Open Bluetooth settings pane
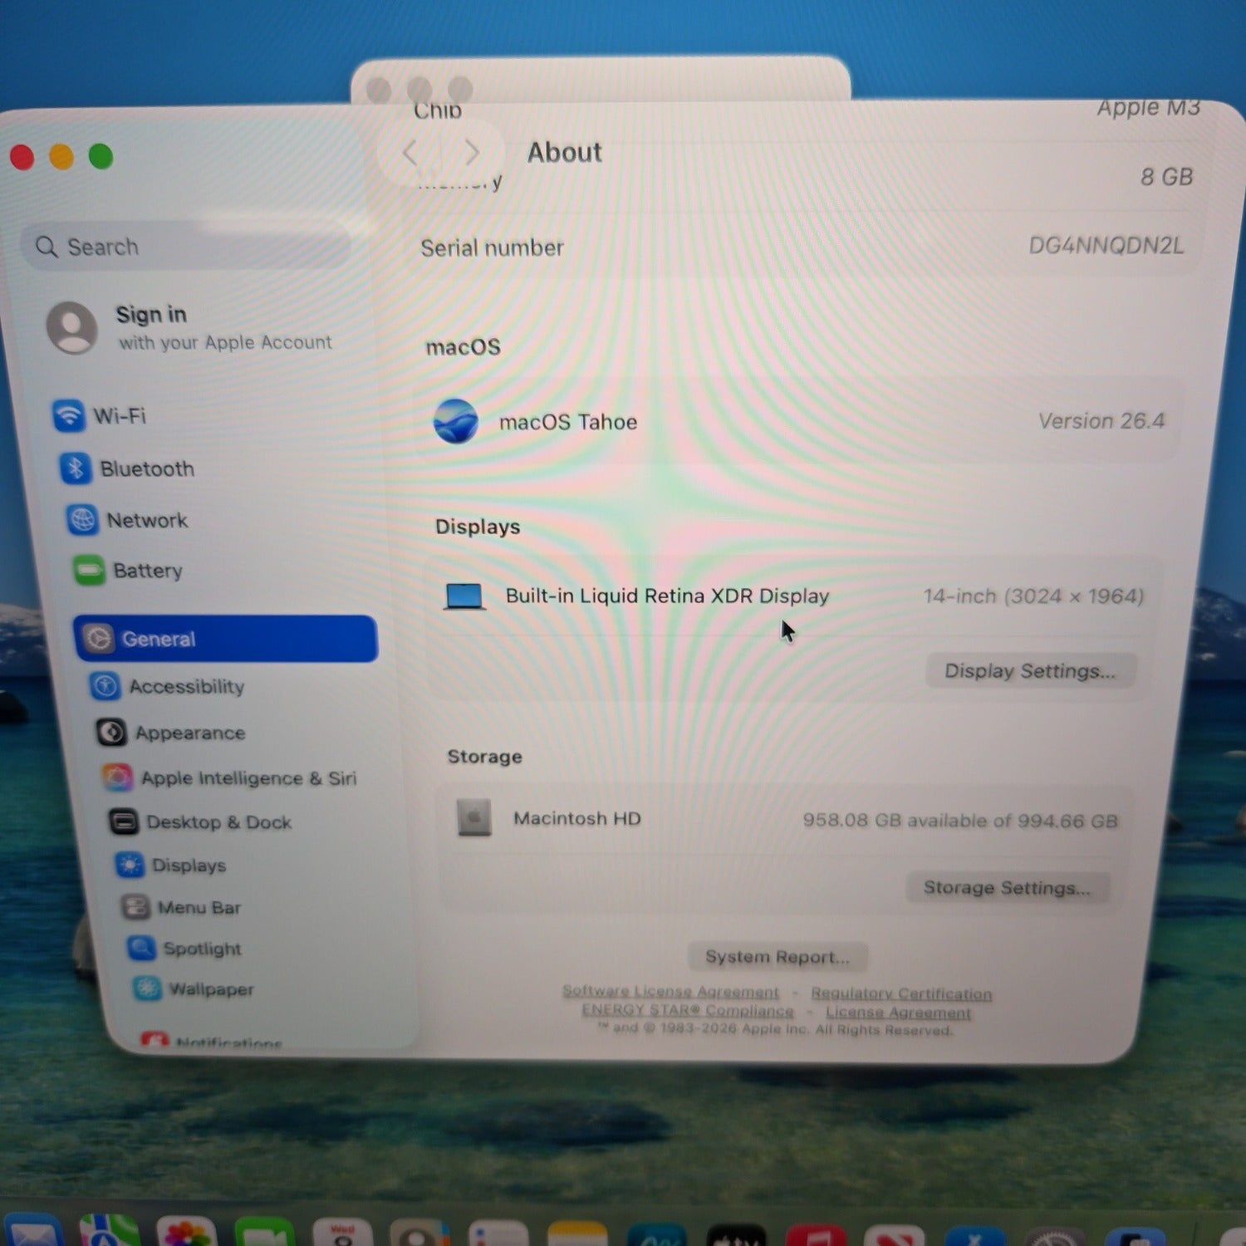This screenshot has height=1246, width=1246. pos(145,469)
